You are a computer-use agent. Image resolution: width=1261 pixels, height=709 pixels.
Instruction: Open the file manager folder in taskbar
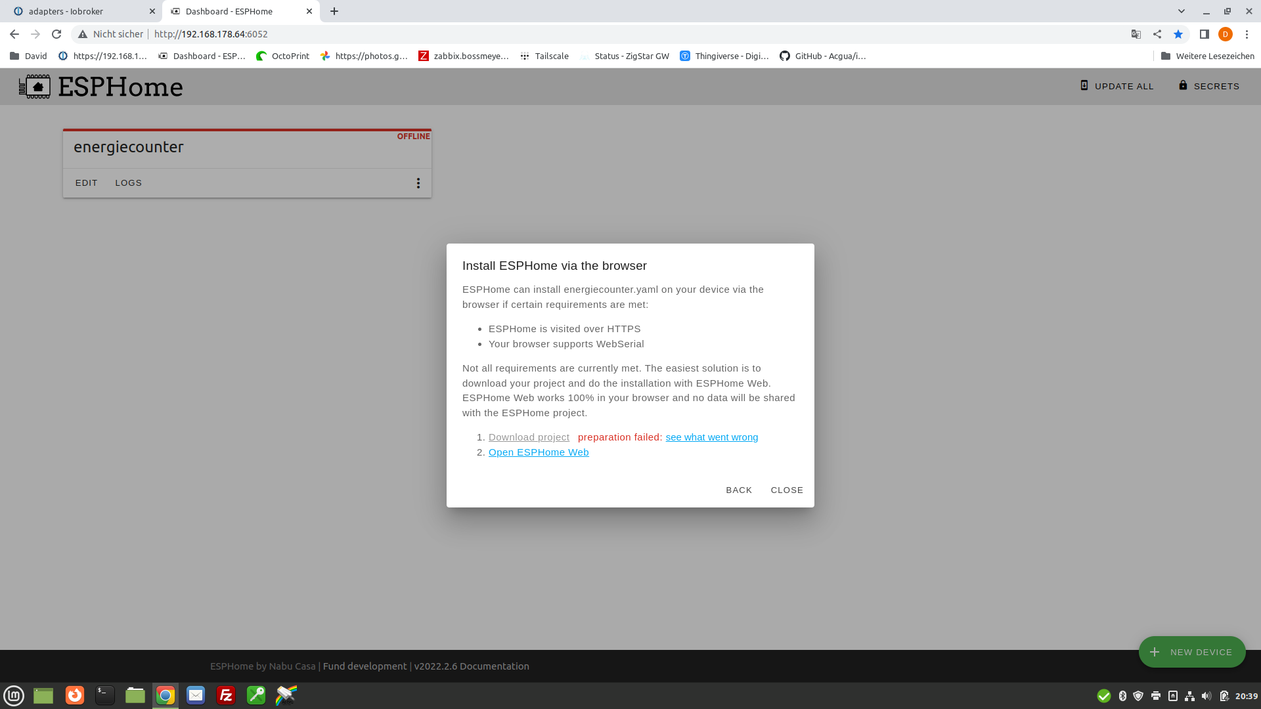pos(135,695)
